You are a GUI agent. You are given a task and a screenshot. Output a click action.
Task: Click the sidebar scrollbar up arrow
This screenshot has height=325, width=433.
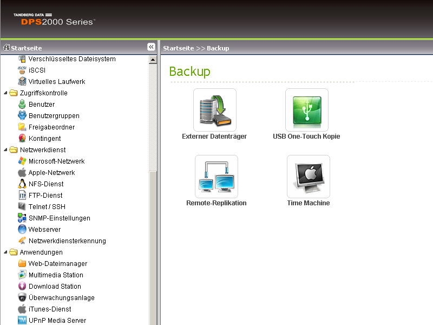153,60
